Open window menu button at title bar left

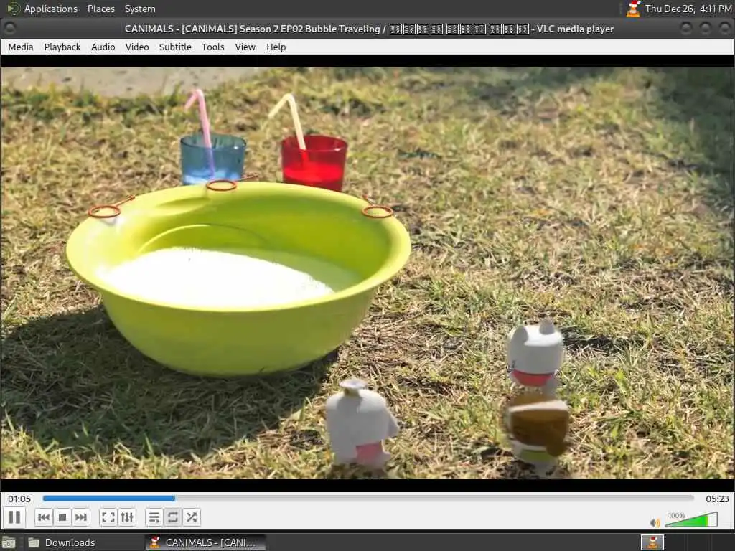click(x=9, y=29)
